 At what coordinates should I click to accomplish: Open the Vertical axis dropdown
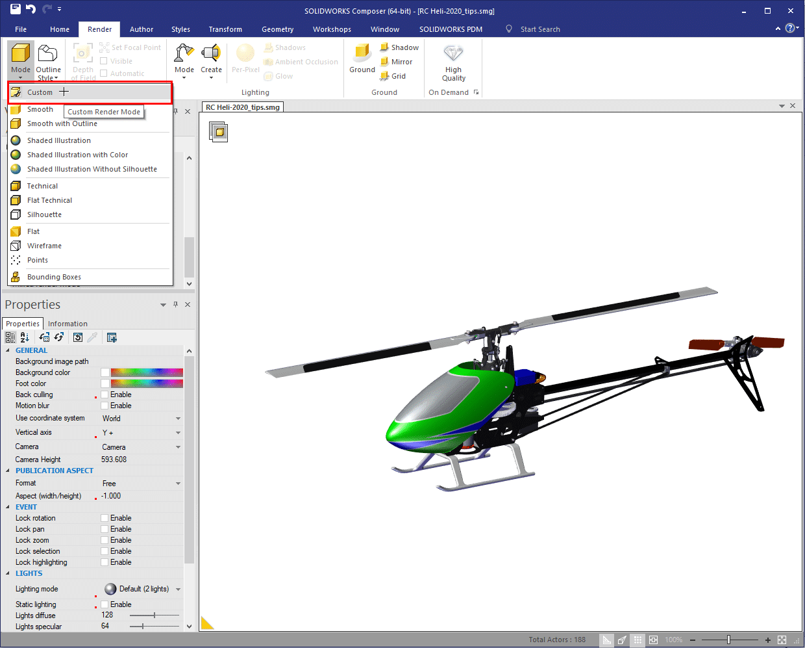[178, 433]
